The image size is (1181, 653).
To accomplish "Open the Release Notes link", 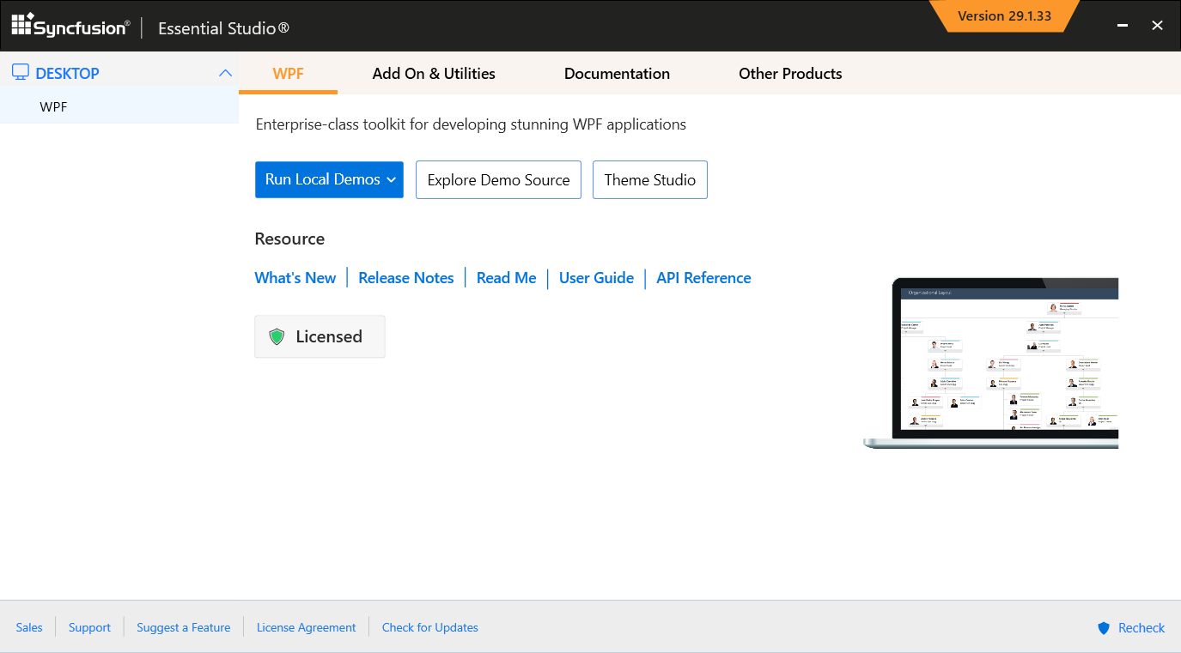I will pos(406,278).
